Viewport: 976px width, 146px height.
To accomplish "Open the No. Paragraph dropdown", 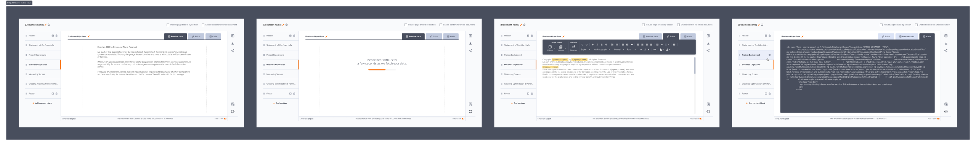I will coord(602,50).
